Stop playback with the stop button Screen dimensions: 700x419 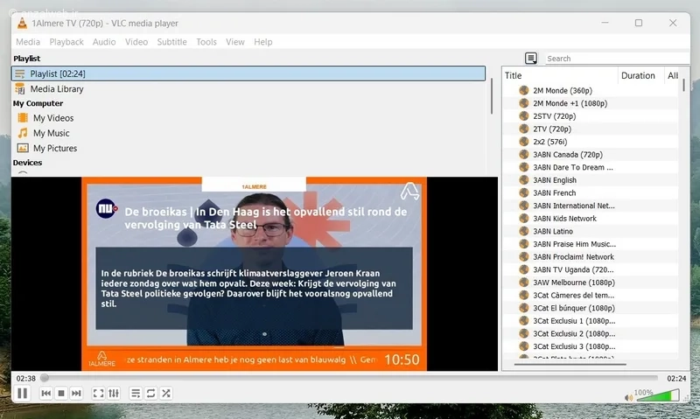61,393
